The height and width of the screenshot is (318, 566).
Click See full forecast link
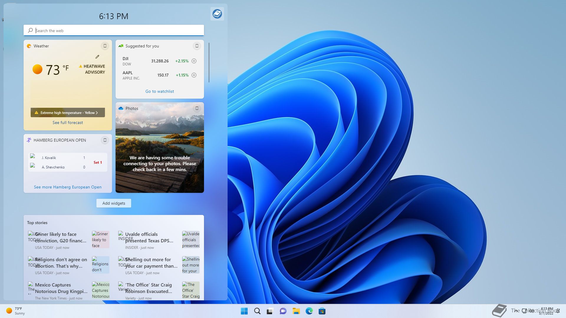click(68, 122)
